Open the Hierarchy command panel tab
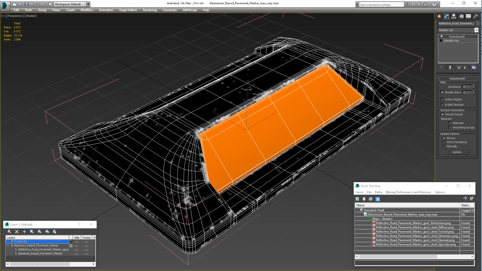The width and height of the screenshot is (482, 271). (454, 16)
